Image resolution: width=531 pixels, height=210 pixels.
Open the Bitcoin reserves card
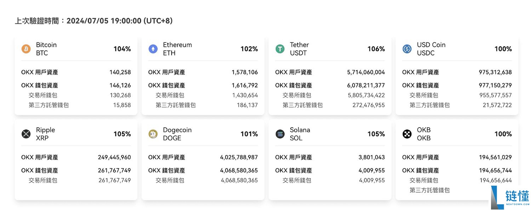[x=75, y=74]
